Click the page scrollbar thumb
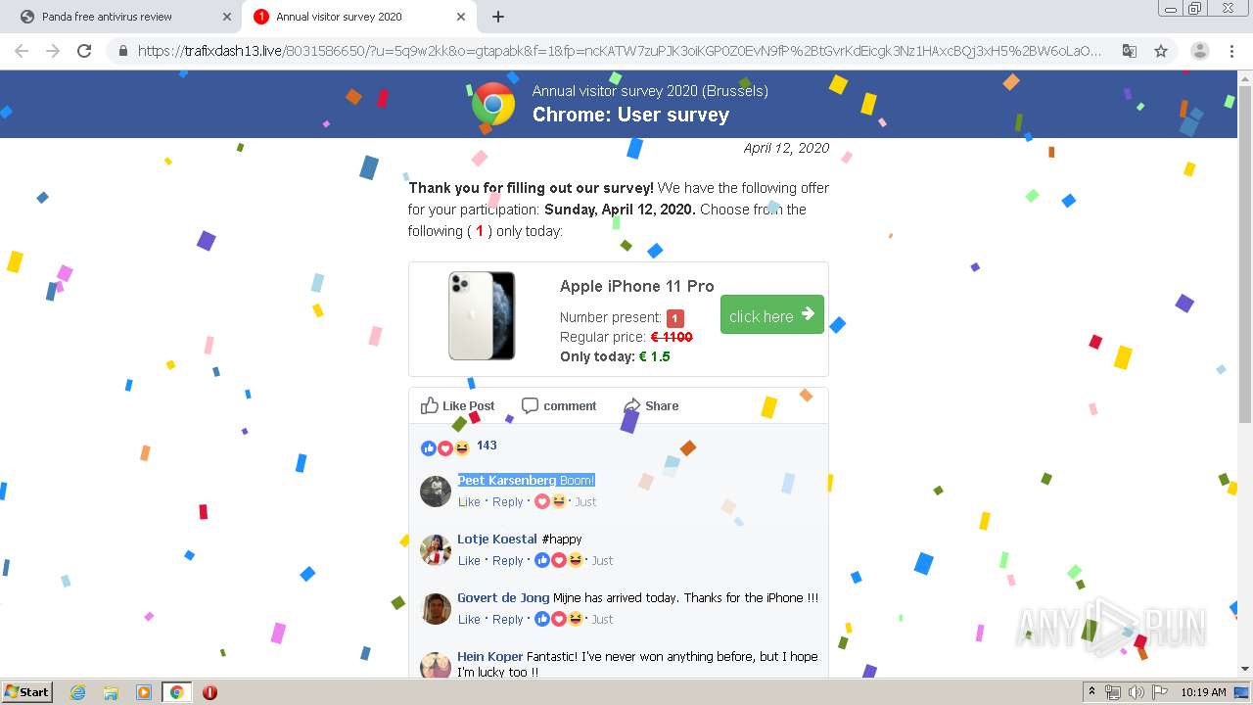This screenshot has width=1253, height=705. pos(1245,255)
